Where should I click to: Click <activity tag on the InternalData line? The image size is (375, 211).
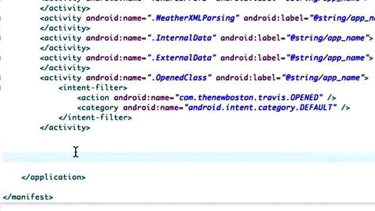tap(61, 38)
